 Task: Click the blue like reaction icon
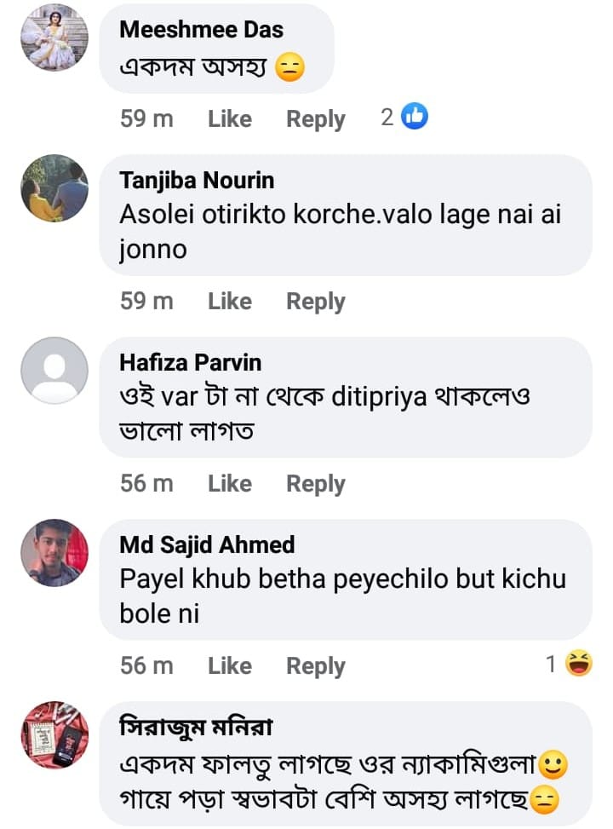[415, 118]
